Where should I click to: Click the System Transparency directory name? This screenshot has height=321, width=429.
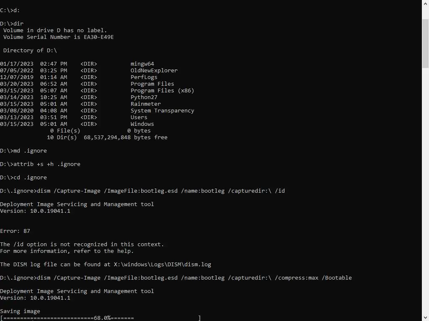(x=162, y=110)
